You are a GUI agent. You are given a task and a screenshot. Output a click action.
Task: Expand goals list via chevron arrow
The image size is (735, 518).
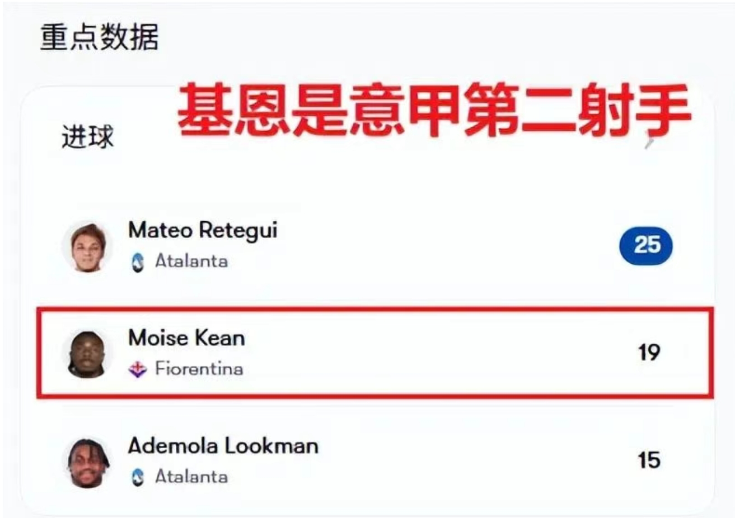coord(650,141)
